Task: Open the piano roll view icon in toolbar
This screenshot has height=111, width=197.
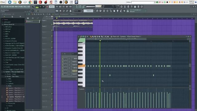Action: [x=101, y=11]
